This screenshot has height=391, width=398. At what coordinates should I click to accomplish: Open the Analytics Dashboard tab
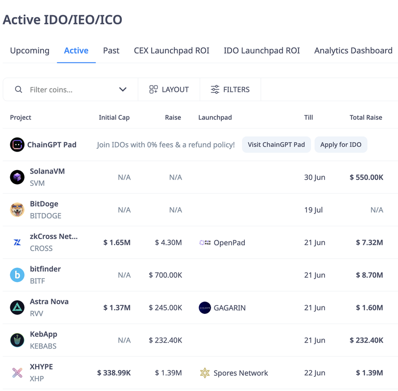[353, 50]
